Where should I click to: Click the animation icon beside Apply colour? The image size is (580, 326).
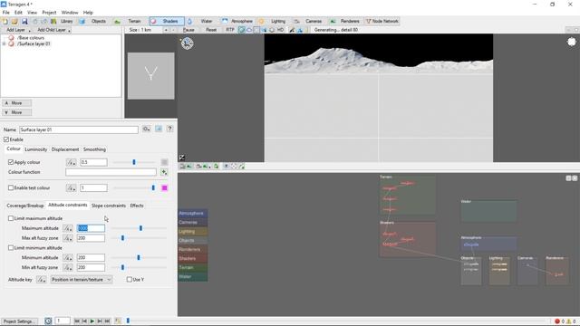[x=71, y=162]
